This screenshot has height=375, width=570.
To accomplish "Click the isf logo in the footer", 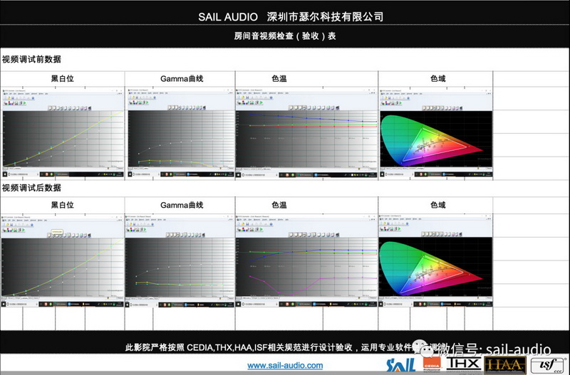I will point(549,366).
